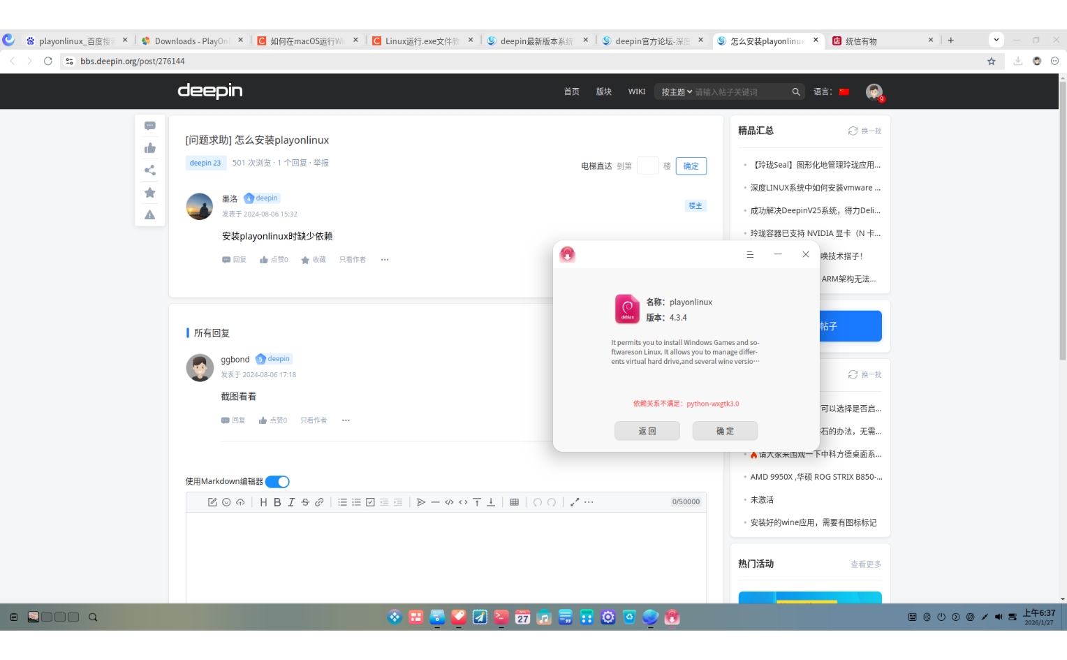Open WIKI in the forum navigation
1067x660 pixels.
637,91
